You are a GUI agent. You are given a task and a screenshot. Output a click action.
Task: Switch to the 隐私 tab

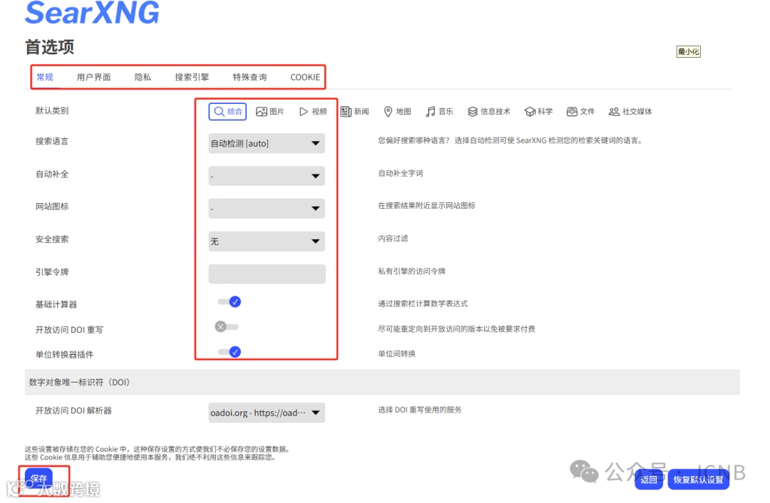[143, 77]
